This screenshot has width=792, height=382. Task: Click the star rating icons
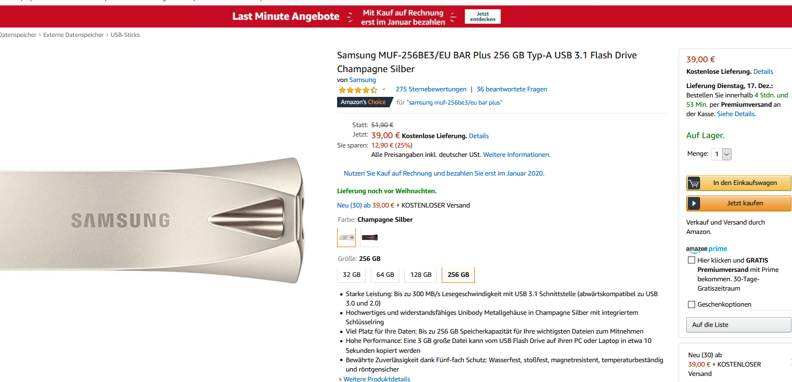(357, 90)
